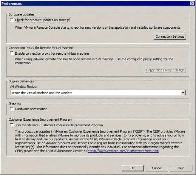The image size is (196, 175).
Task: Join the VMware Customer Experience Improvement Program
Action: [12, 125]
